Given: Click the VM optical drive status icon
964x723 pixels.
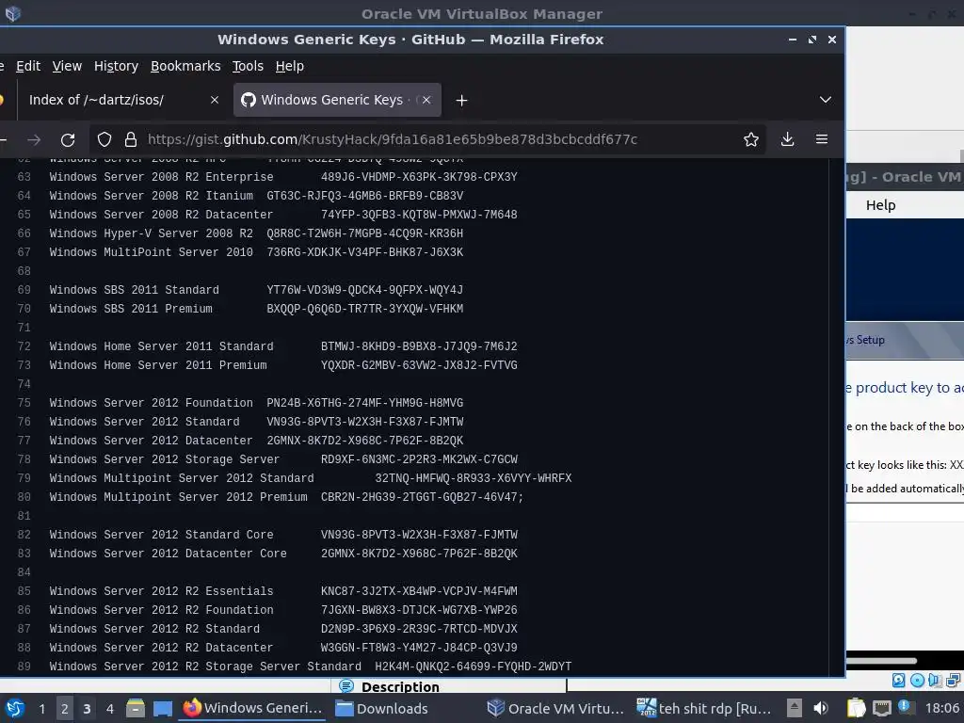Looking at the screenshot, I should 917,680.
